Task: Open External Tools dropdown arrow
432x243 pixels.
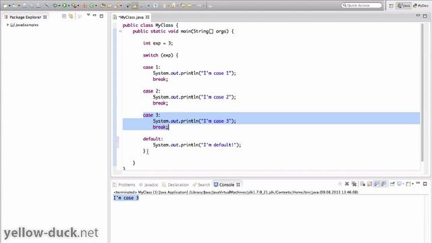Action: [x=78, y=5]
